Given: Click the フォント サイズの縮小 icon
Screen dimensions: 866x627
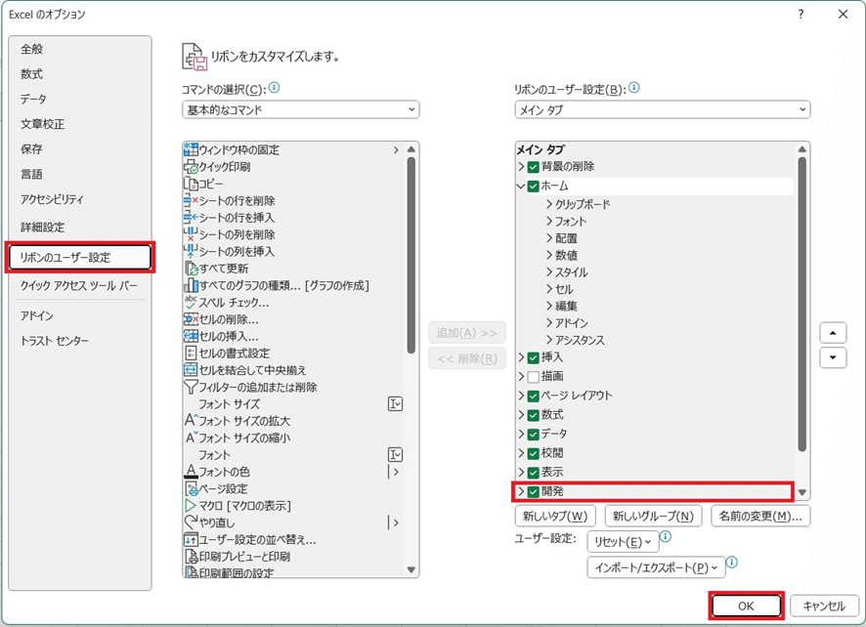Looking at the screenshot, I should point(191,438).
